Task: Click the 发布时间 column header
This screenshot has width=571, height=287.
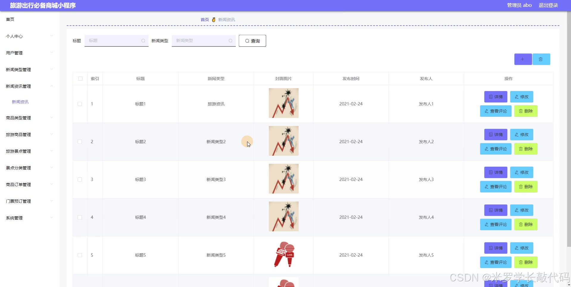Action: 351,79
